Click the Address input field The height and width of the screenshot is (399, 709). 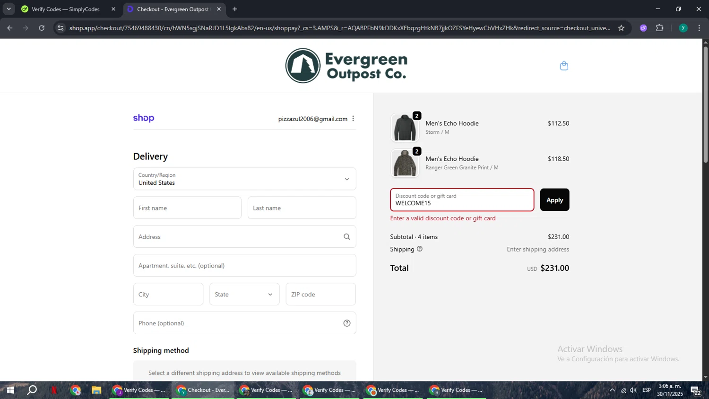244,237
